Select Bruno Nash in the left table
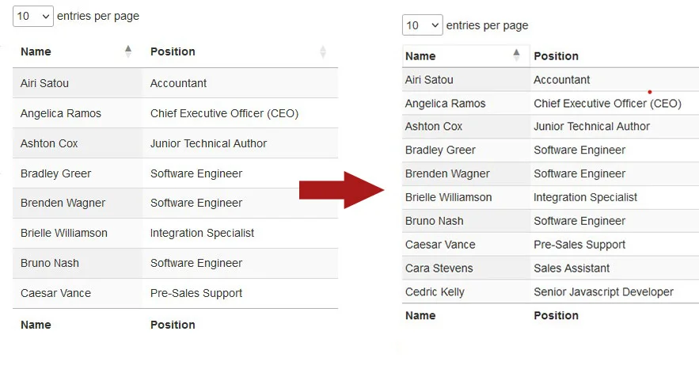699x373 pixels. click(50, 263)
